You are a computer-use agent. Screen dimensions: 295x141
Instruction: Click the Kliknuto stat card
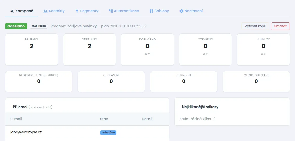(263, 50)
